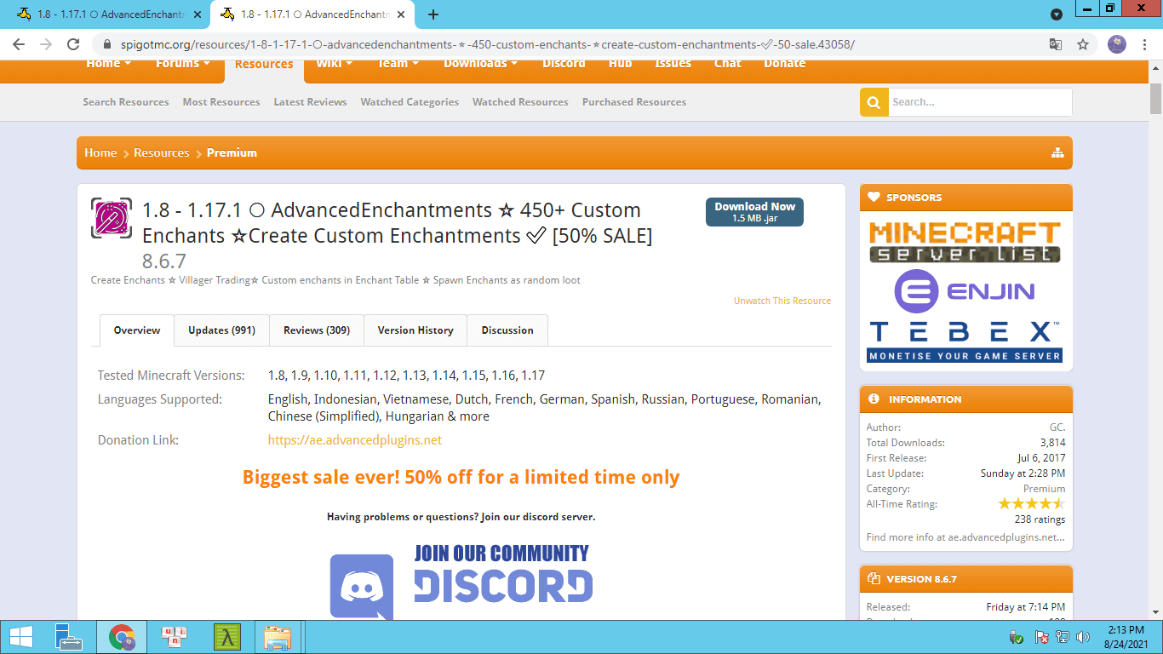Click the Premium breadcrumb

tap(232, 153)
